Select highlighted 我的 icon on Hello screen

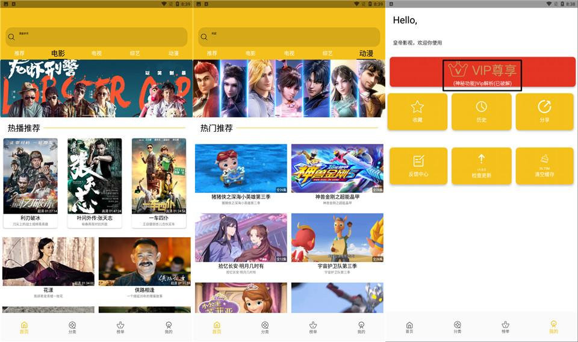coord(554,327)
